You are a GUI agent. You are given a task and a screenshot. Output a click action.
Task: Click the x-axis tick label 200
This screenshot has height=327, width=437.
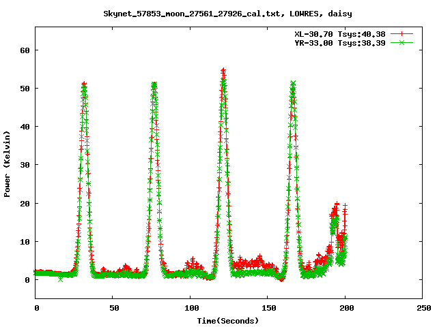coord(347,308)
